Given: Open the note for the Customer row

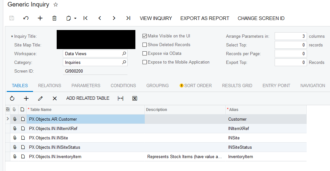Looking at the screenshot, I should click(x=23, y=119).
